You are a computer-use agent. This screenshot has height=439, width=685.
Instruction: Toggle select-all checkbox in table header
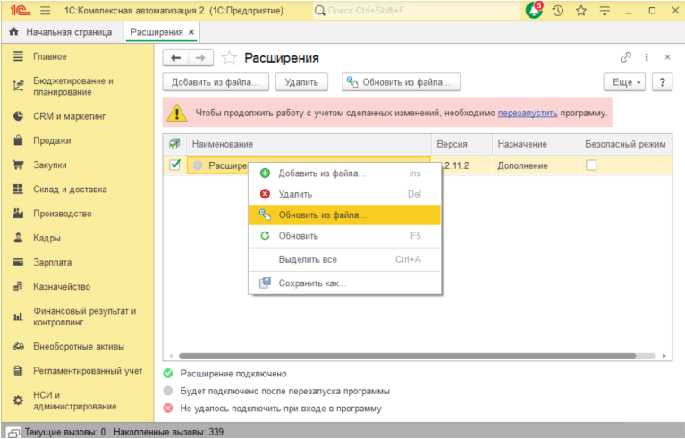(x=174, y=144)
